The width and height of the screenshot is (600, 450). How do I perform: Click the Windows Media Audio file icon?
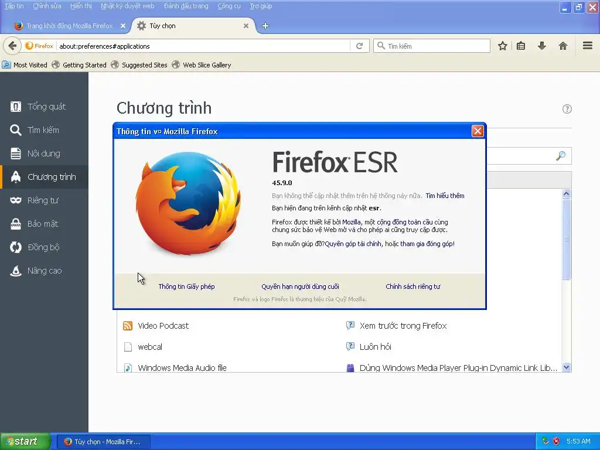click(128, 368)
